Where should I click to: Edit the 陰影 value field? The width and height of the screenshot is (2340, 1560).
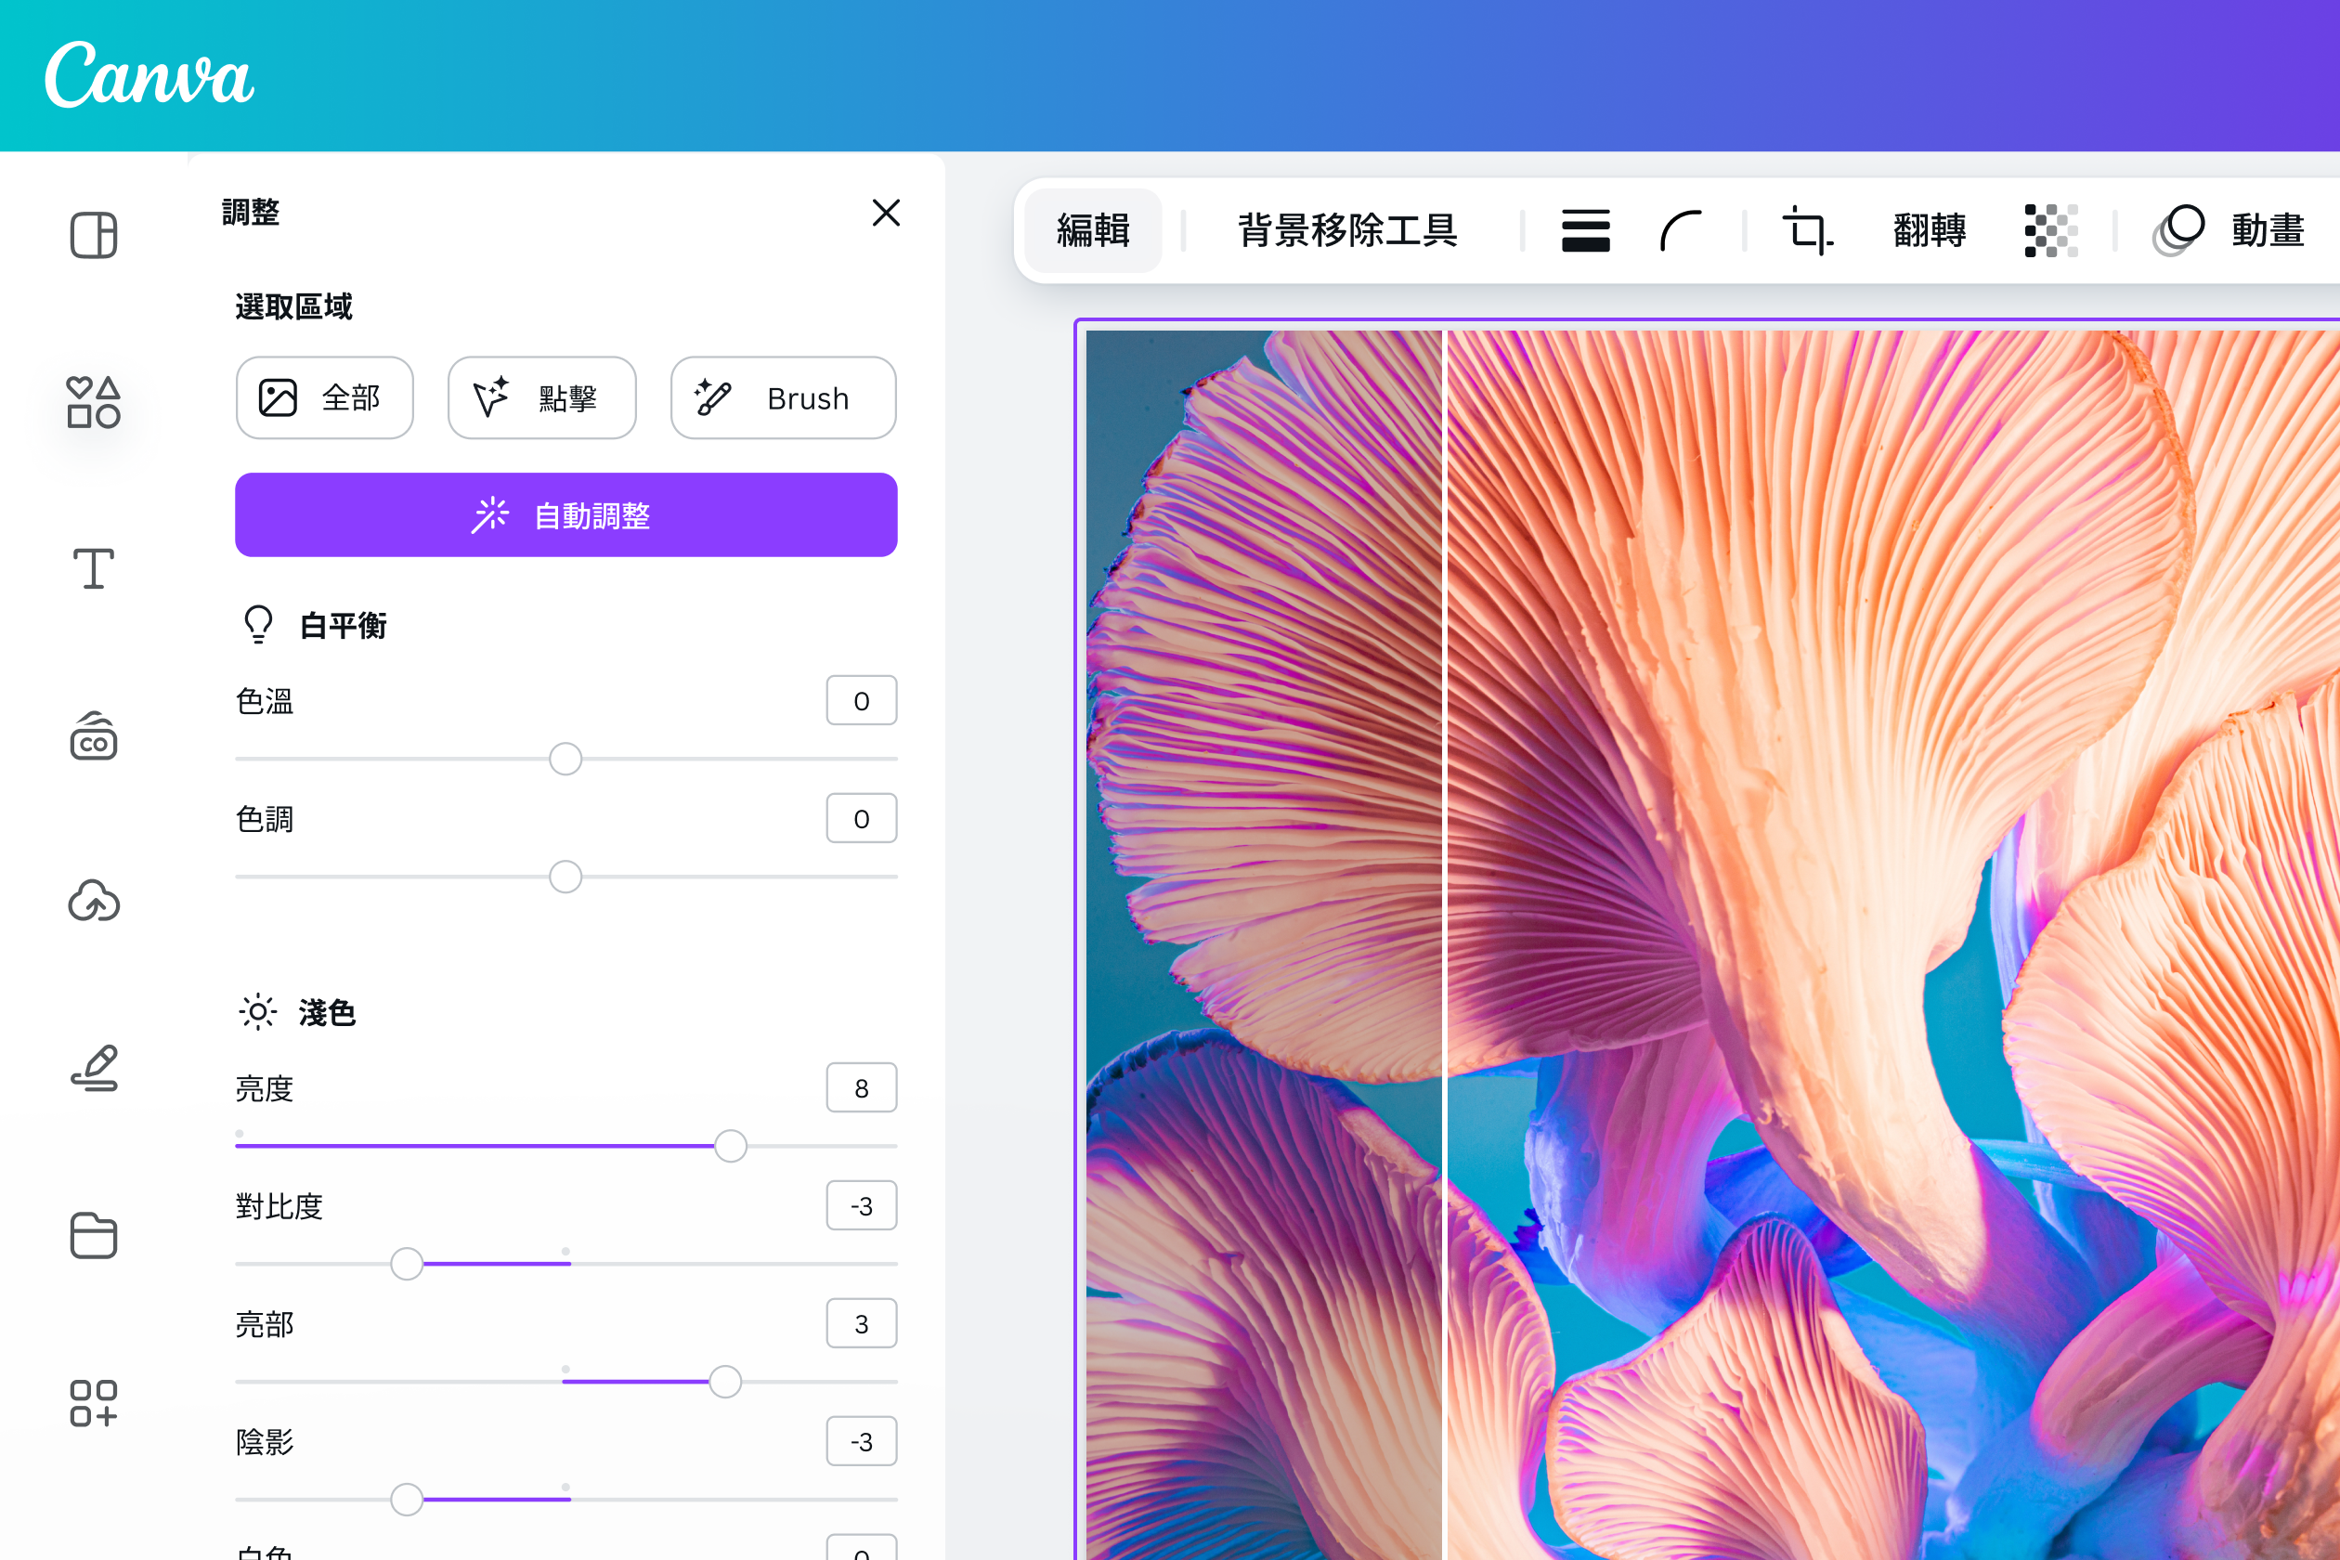862,1441
